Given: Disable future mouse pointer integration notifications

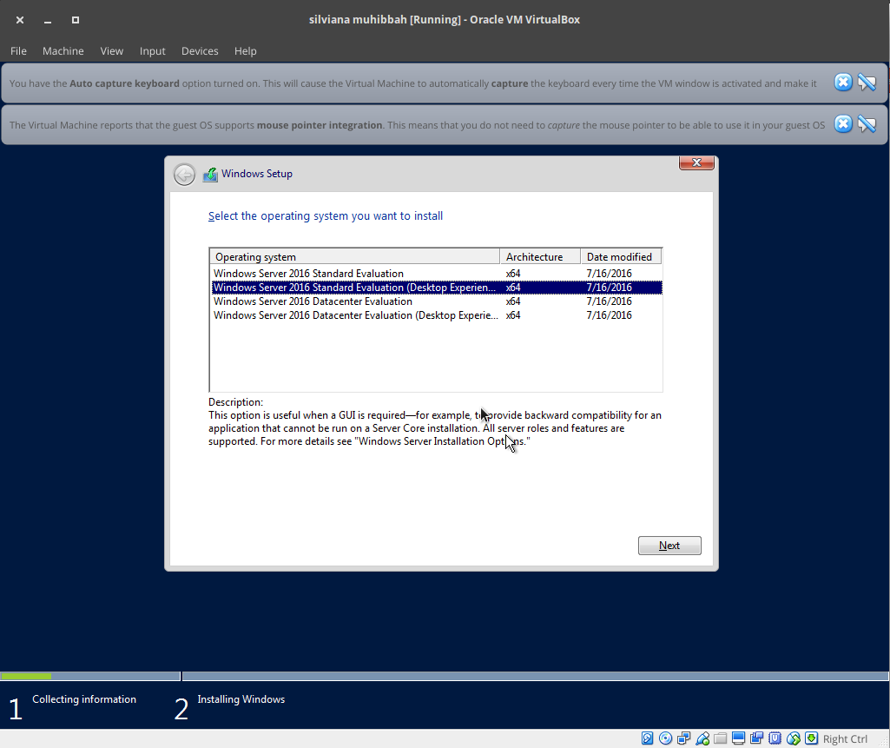Looking at the screenshot, I should [867, 123].
